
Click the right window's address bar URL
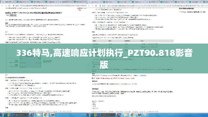[157, 6]
